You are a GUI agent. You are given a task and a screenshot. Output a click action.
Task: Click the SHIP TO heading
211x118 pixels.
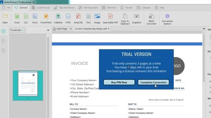coord(132,104)
